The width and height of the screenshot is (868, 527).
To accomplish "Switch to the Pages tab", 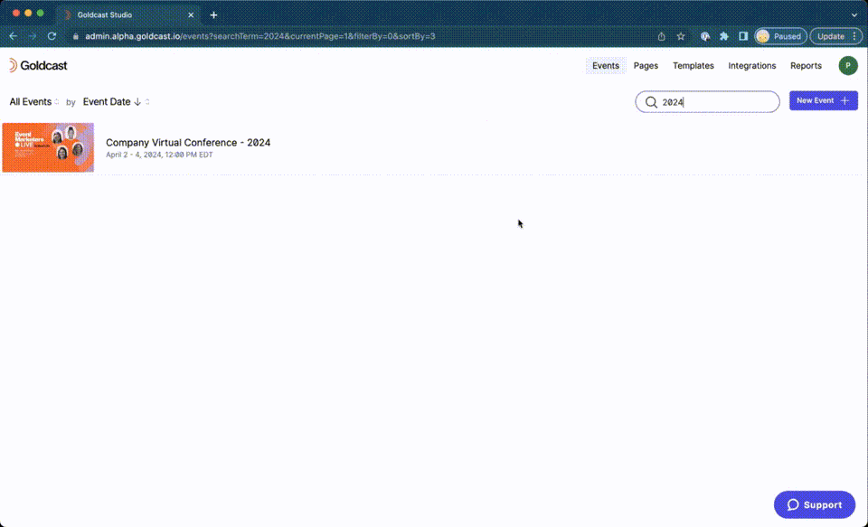I will (x=646, y=65).
